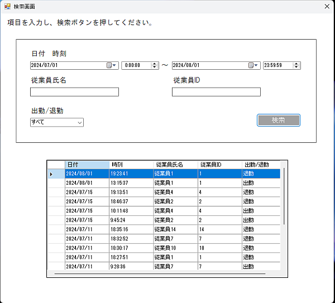335x303 pixels.
Task: Sort grid by 従業員氏名 column header
Action: coord(176,165)
